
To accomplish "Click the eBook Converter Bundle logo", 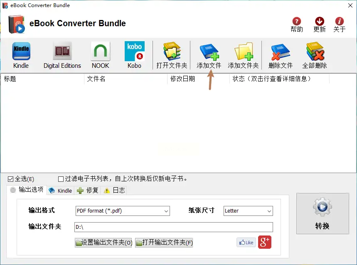I will pos(16,24).
